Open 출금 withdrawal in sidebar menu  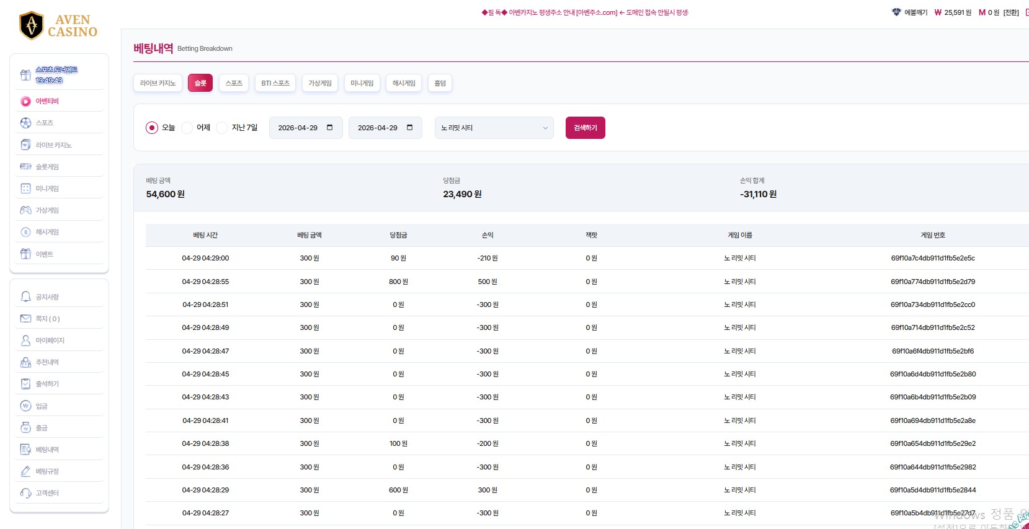pos(42,428)
